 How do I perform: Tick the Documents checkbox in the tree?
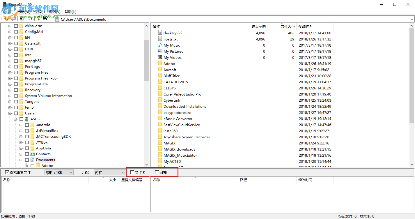coord(27,160)
